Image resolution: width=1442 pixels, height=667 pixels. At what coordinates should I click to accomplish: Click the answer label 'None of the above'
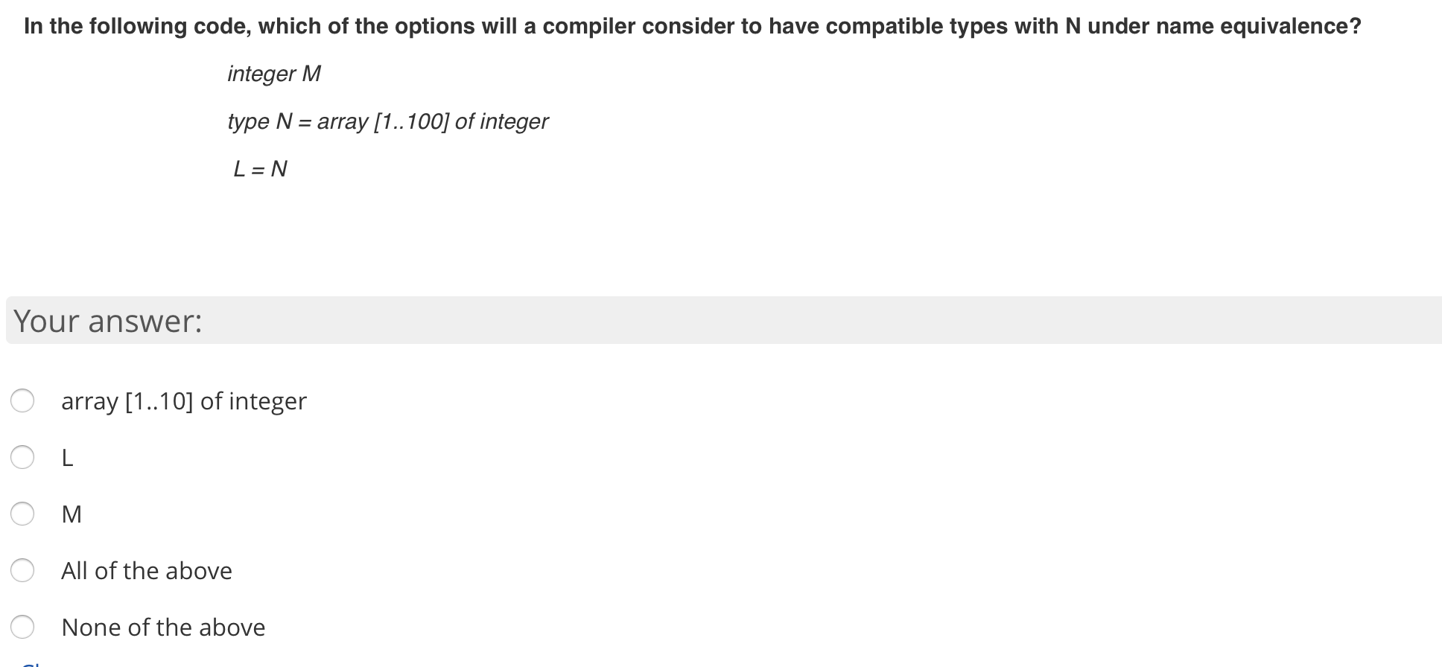(x=163, y=627)
